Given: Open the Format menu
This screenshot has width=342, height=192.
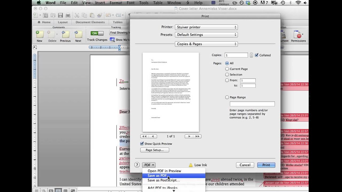Looking at the screenshot, I should [116, 3].
